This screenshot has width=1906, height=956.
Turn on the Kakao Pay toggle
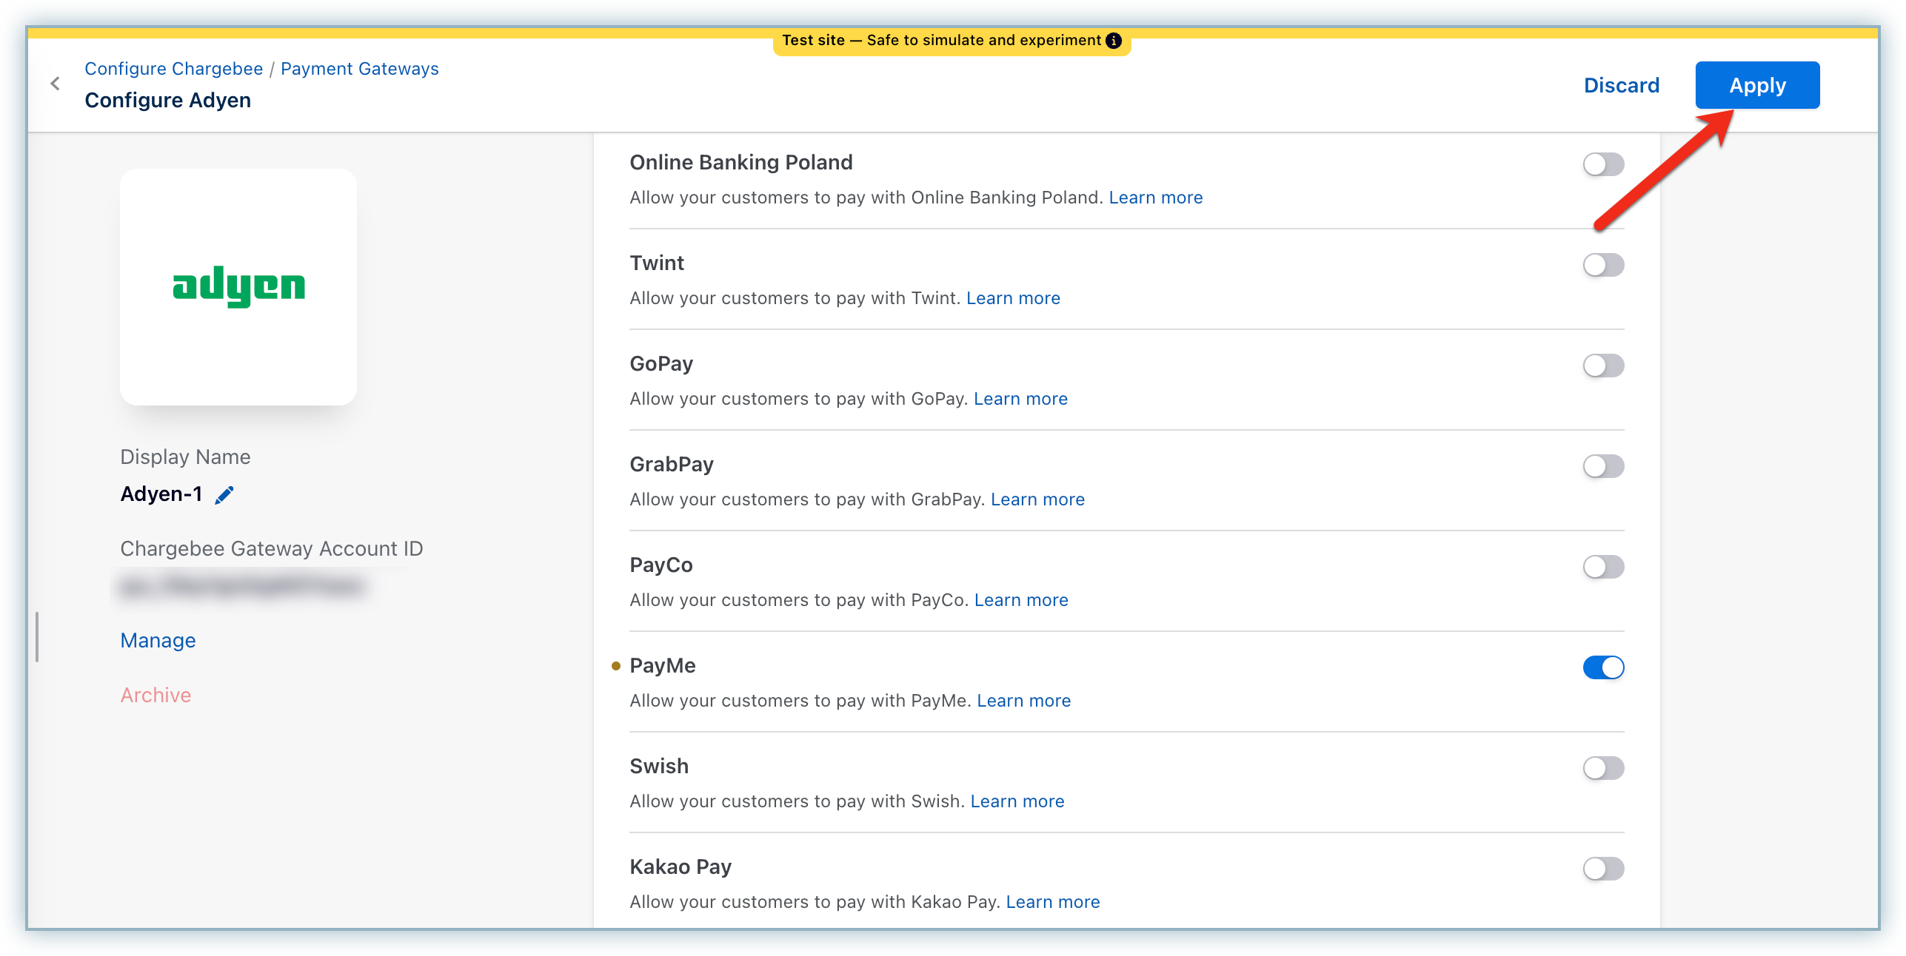pos(1603,869)
